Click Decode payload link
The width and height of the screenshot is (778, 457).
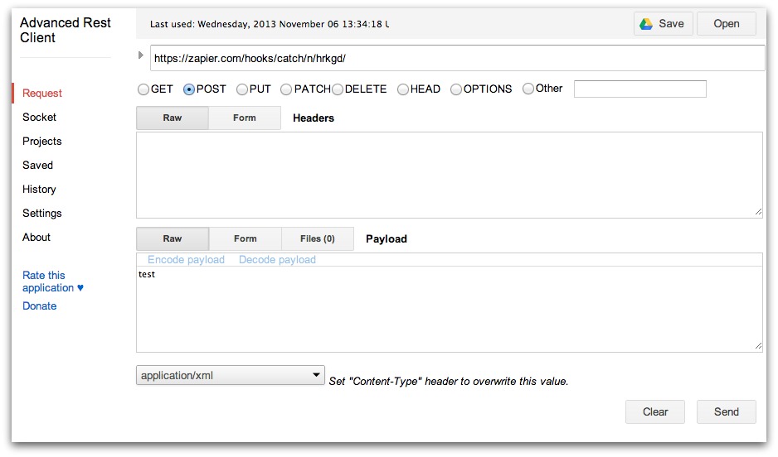(x=277, y=259)
